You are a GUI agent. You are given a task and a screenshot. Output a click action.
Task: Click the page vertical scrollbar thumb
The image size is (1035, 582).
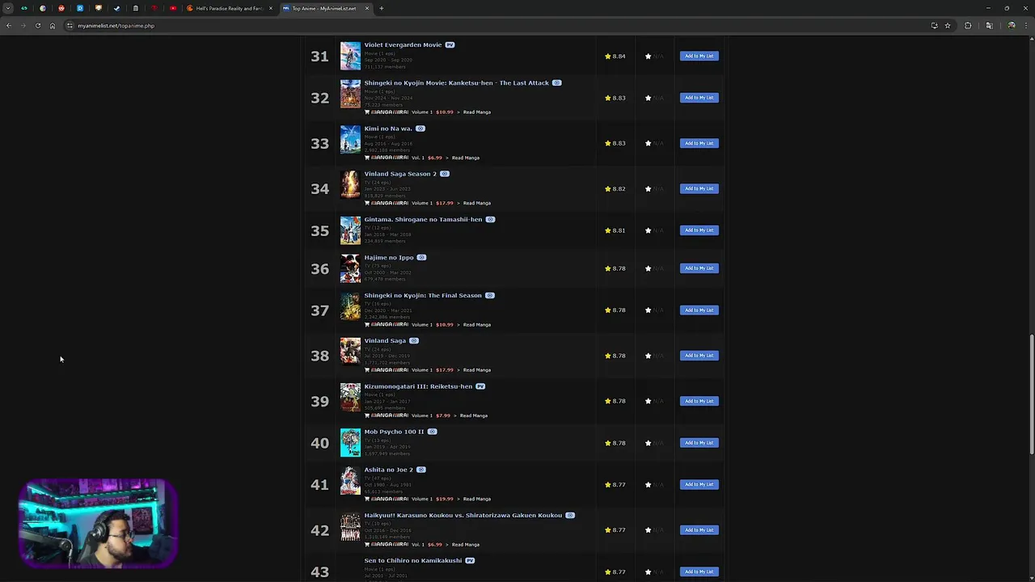[x=1031, y=394]
